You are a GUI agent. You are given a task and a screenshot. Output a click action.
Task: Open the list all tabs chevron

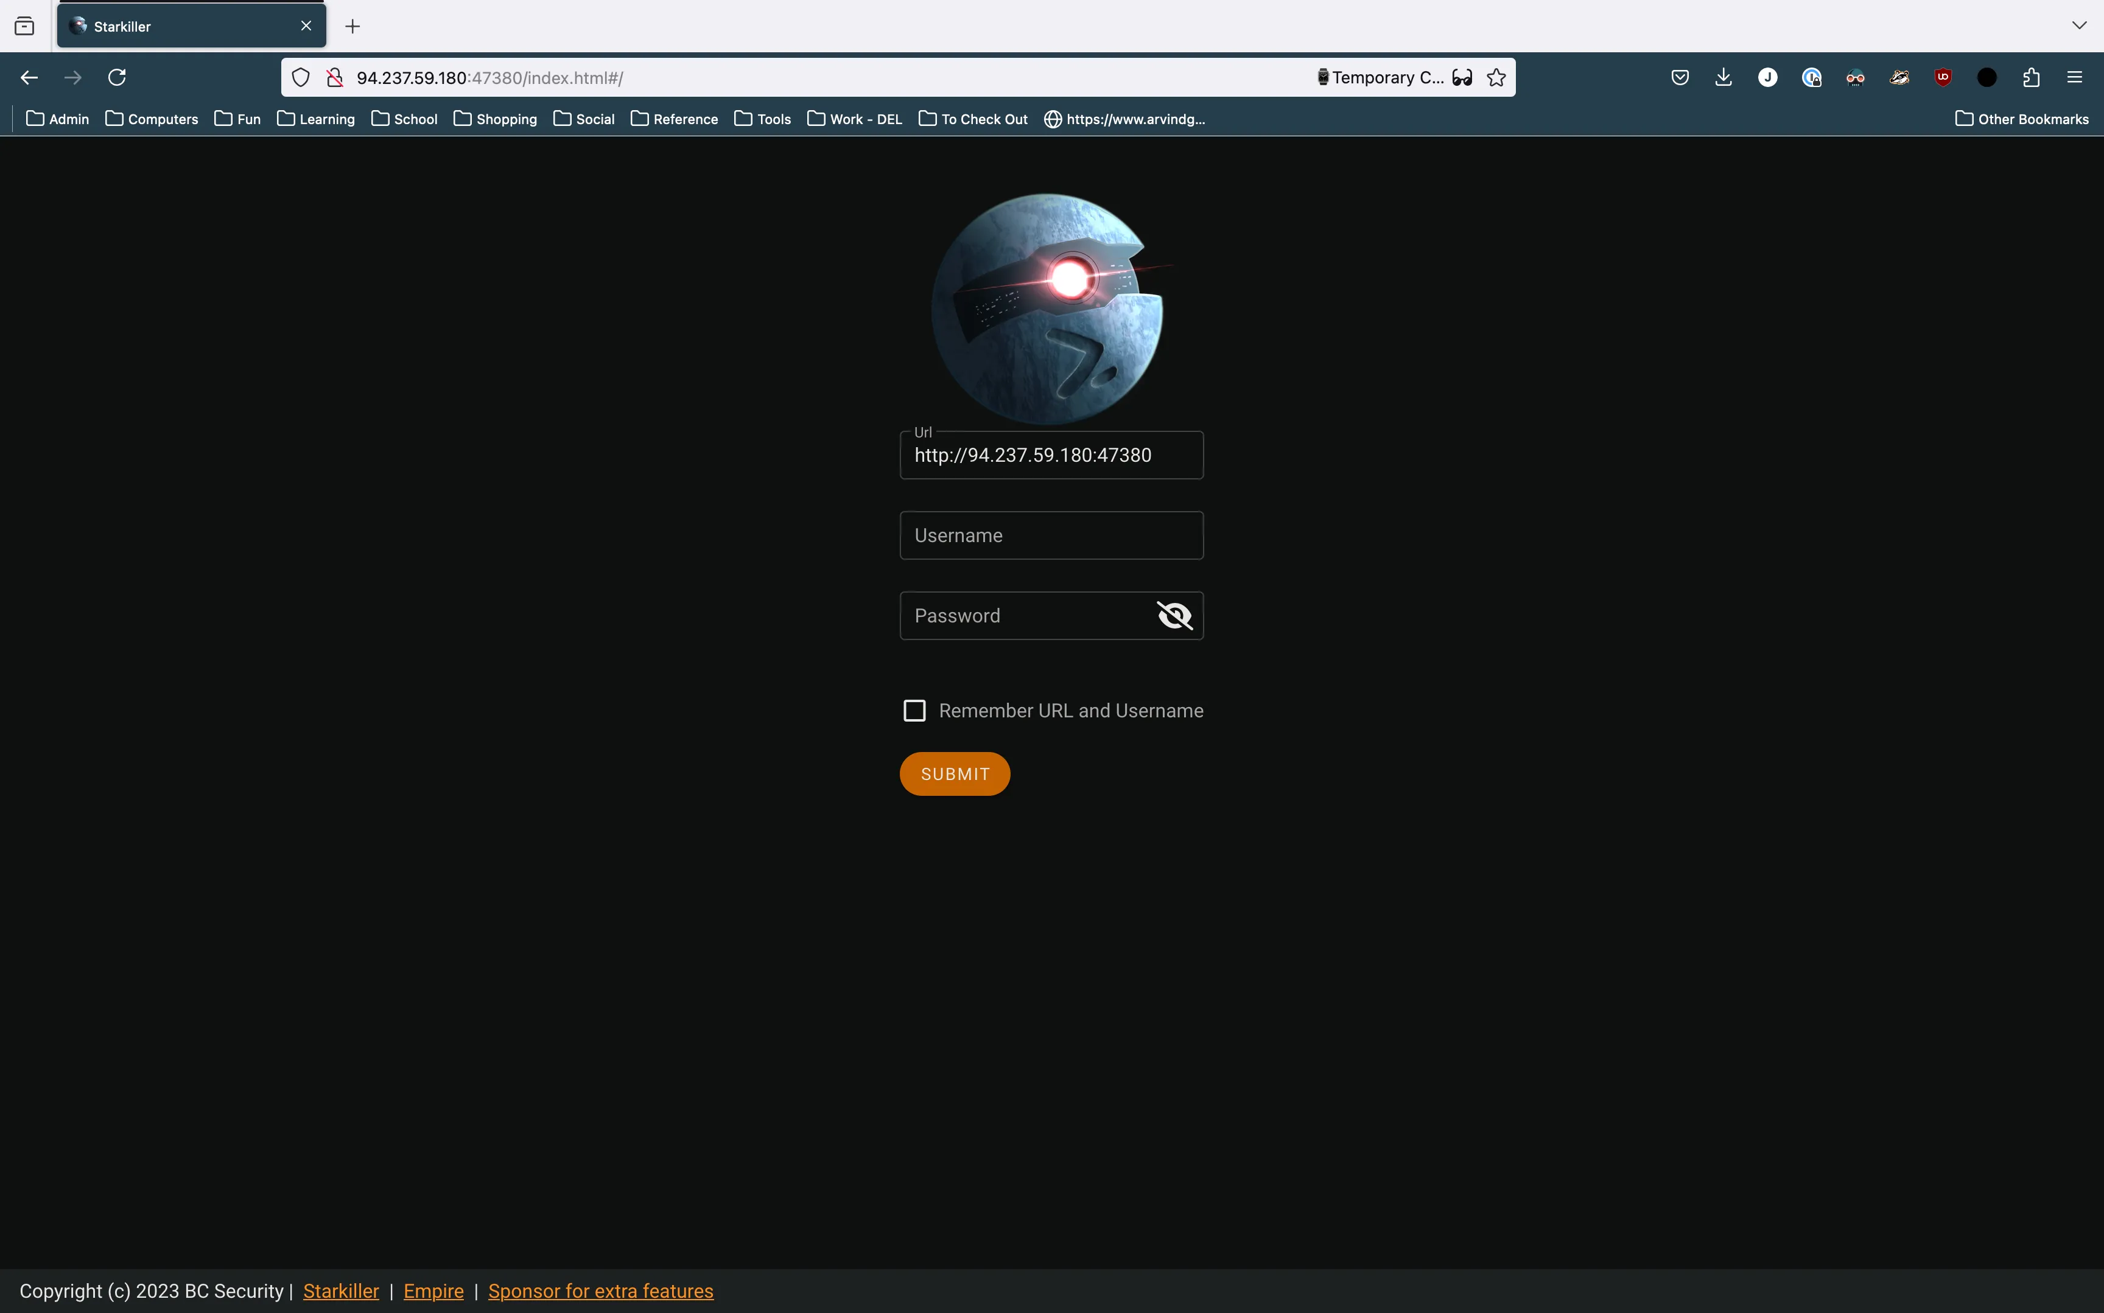click(2079, 25)
